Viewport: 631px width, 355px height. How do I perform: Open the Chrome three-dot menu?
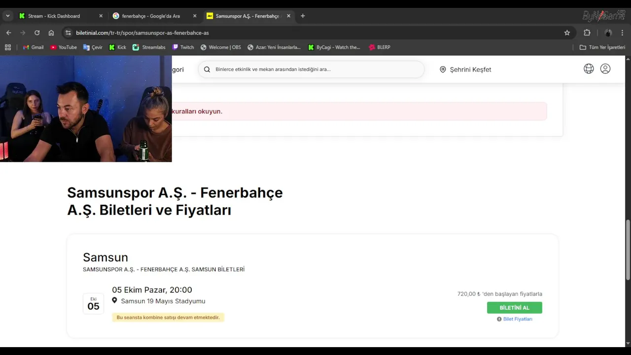click(622, 33)
